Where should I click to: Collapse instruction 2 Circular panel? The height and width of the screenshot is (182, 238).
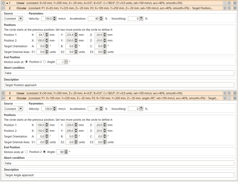3,8
